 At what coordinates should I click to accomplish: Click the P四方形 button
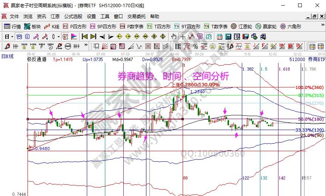coord(74,26)
